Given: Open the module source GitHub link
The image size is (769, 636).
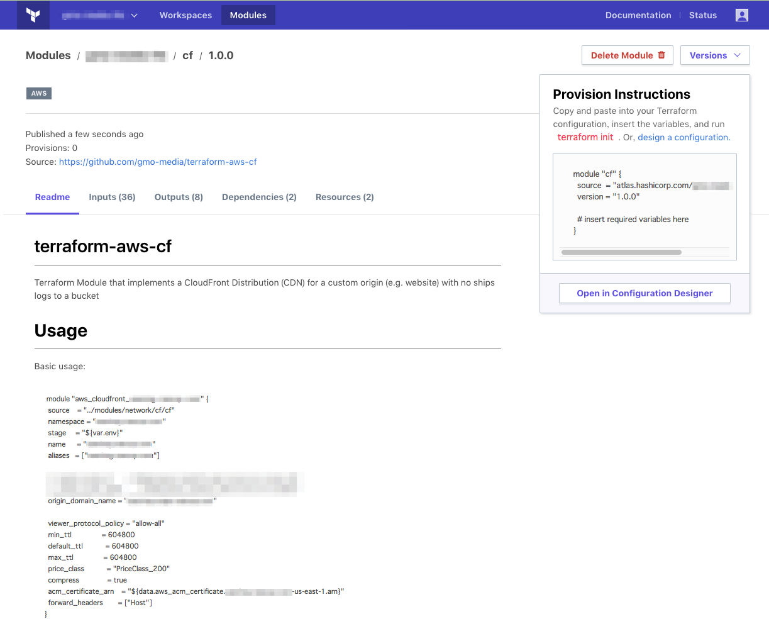Looking at the screenshot, I should point(157,162).
